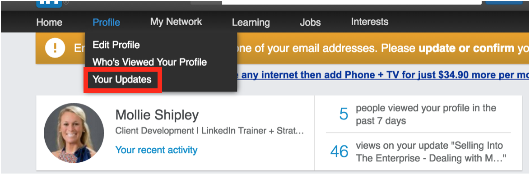This screenshot has height=174, width=530.
Task: Select Interests in the navigation bar
Action: coord(369,22)
